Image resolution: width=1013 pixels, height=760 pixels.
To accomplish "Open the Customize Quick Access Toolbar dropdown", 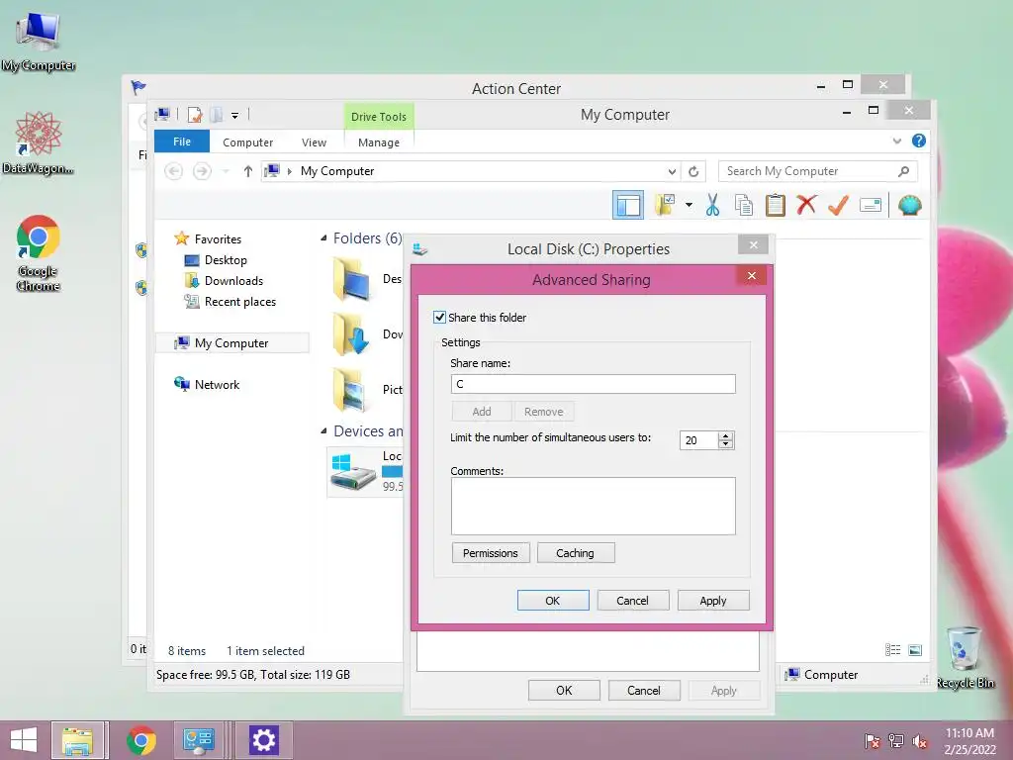I will (235, 116).
